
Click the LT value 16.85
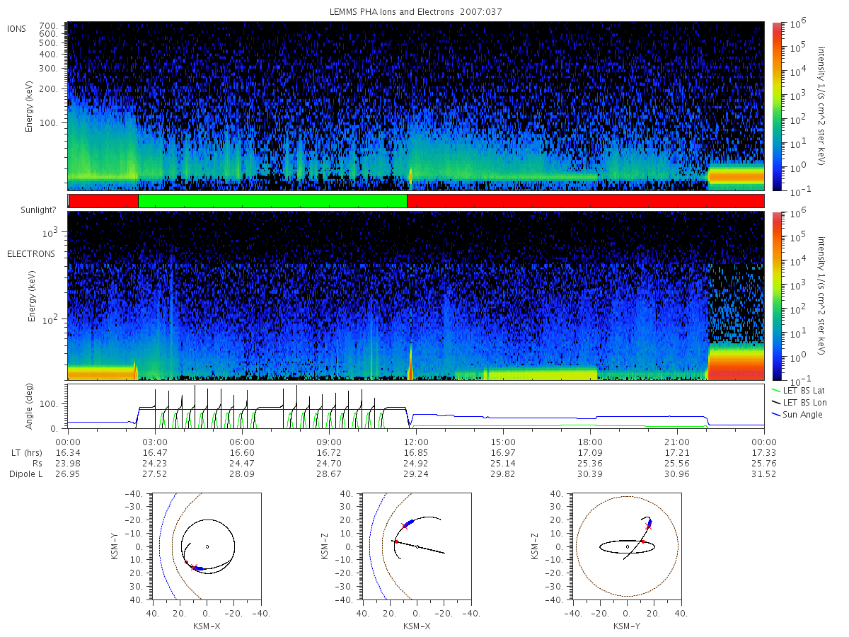tap(416, 452)
